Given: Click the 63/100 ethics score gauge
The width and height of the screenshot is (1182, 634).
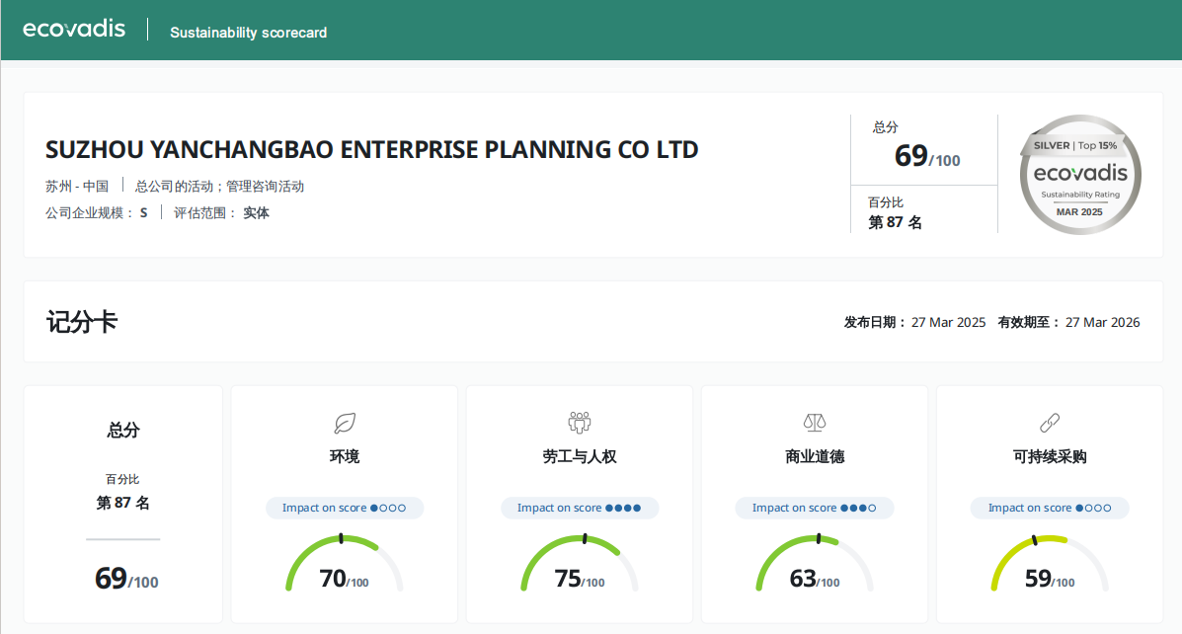Looking at the screenshot, I should (x=815, y=563).
